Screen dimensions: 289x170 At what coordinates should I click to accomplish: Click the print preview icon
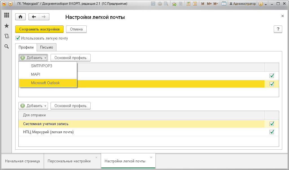[x=166, y=3]
